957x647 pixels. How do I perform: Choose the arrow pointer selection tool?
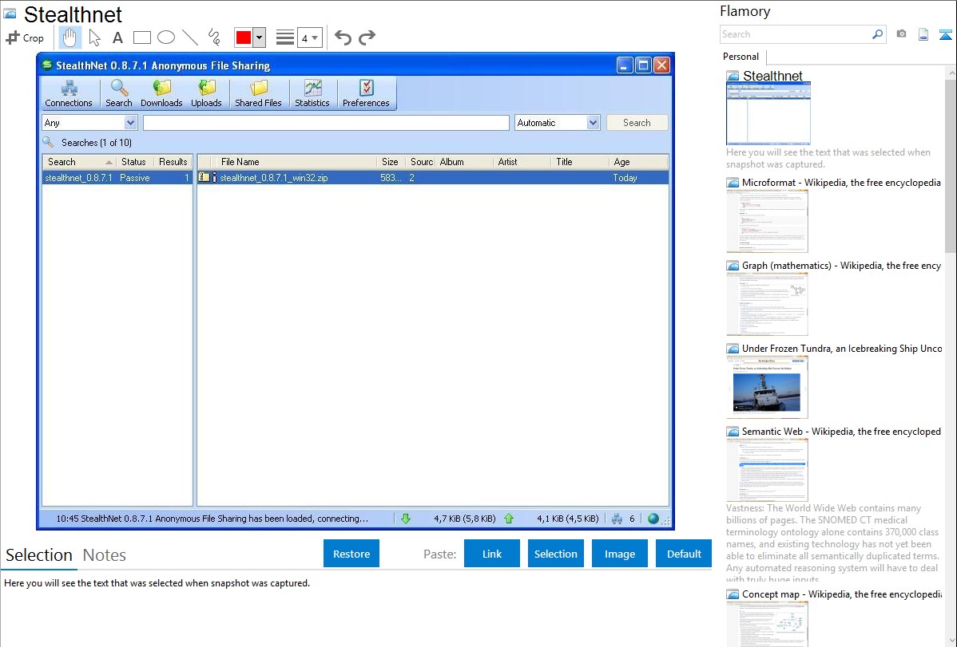pyautogui.click(x=94, y=37)
